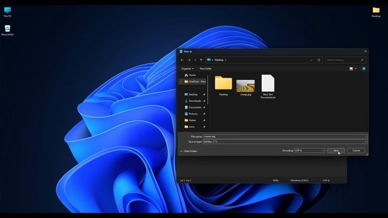
Task: Go up one folder level
Action: (201, 60)
